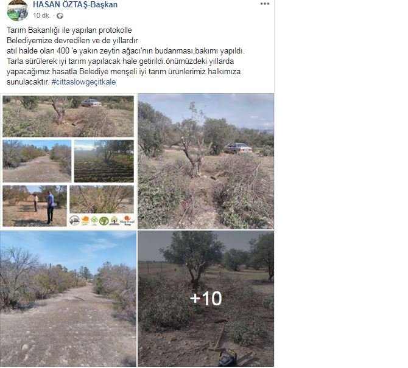Open the pruned olive tree with car photo

tap(206, 161)
